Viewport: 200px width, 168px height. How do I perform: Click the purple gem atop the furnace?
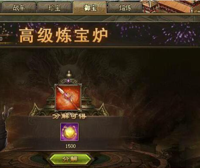pyautogui.click(x=69, y=80)
